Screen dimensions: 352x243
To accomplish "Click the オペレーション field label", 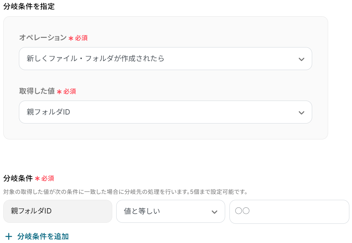I will point(43,38).
